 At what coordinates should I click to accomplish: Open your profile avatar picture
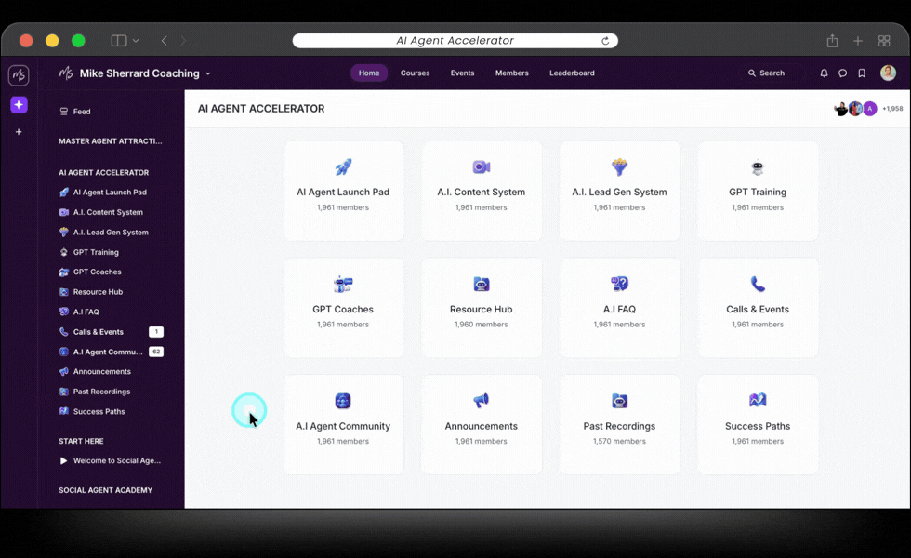pyautogui.click(x=889, y=73)
